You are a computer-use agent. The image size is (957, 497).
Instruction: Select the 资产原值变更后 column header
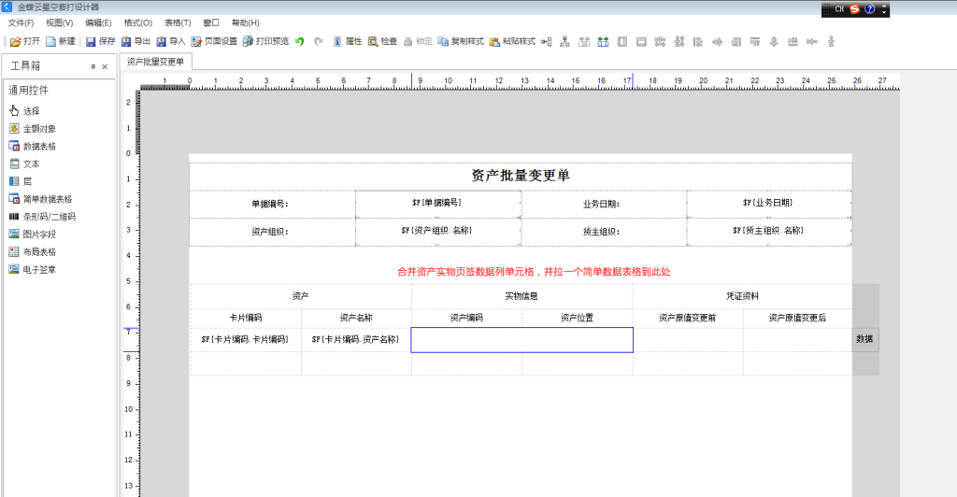pyautogui.click(x=798, y=318)
